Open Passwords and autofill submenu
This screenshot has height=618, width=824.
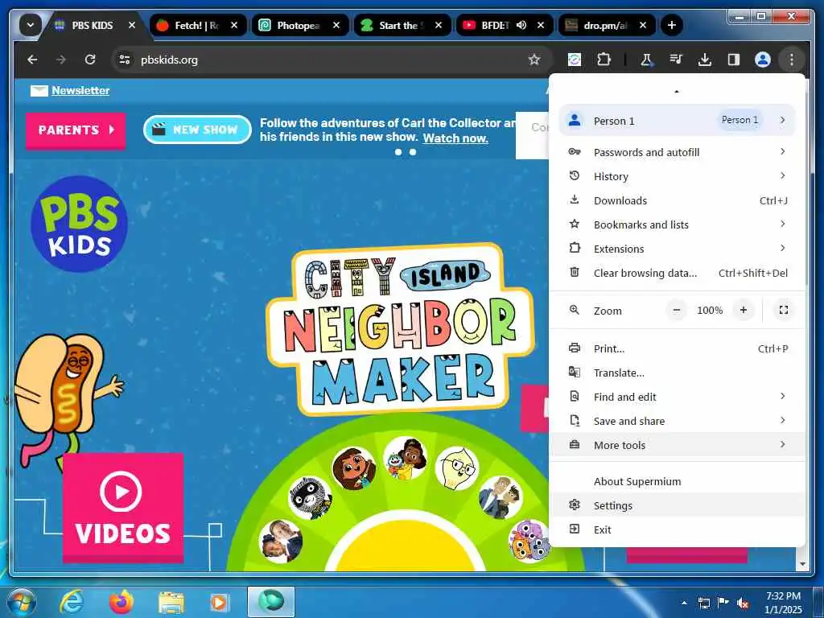coord(677,152)
